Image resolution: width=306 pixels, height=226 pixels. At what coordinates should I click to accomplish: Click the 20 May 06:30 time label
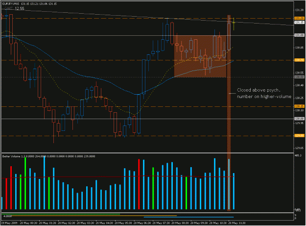[142, 223]
